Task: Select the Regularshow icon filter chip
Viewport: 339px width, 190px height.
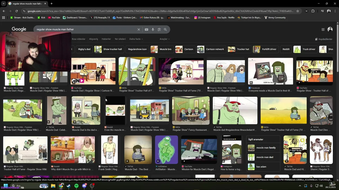Action: click(x=137, y=49)
